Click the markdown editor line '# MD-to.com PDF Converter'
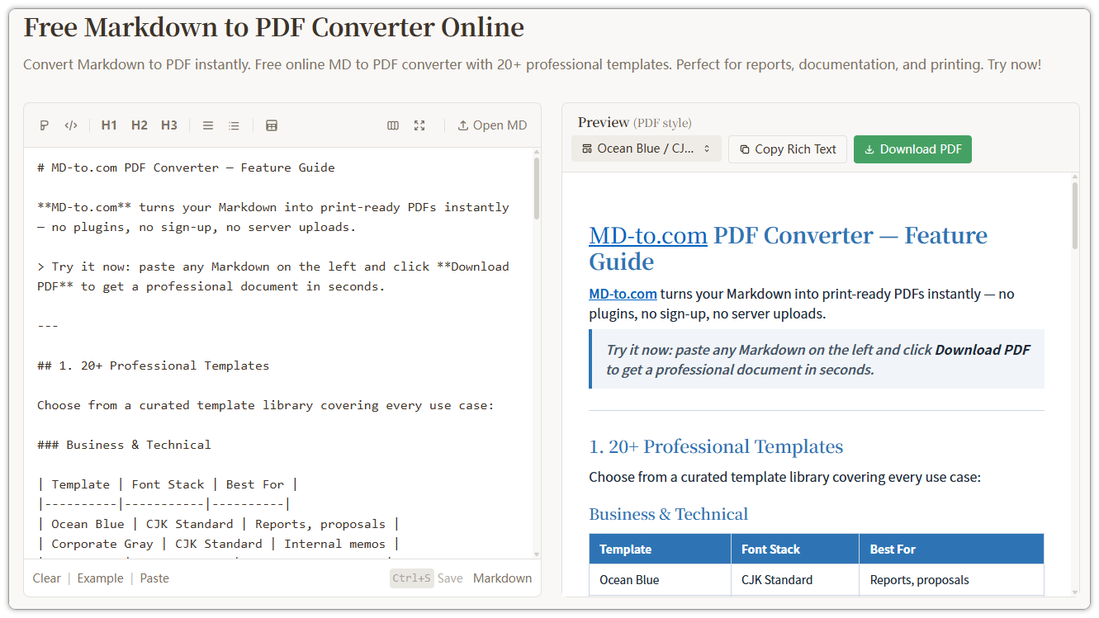Viewport: 1099px width, 618px height. click(186, 167)
